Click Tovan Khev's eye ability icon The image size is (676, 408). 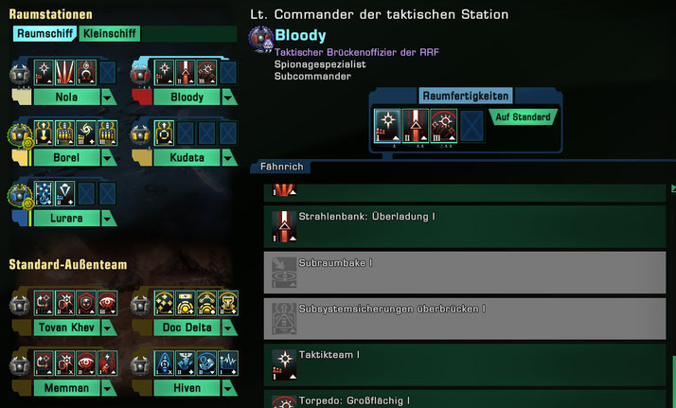[107, 303]
